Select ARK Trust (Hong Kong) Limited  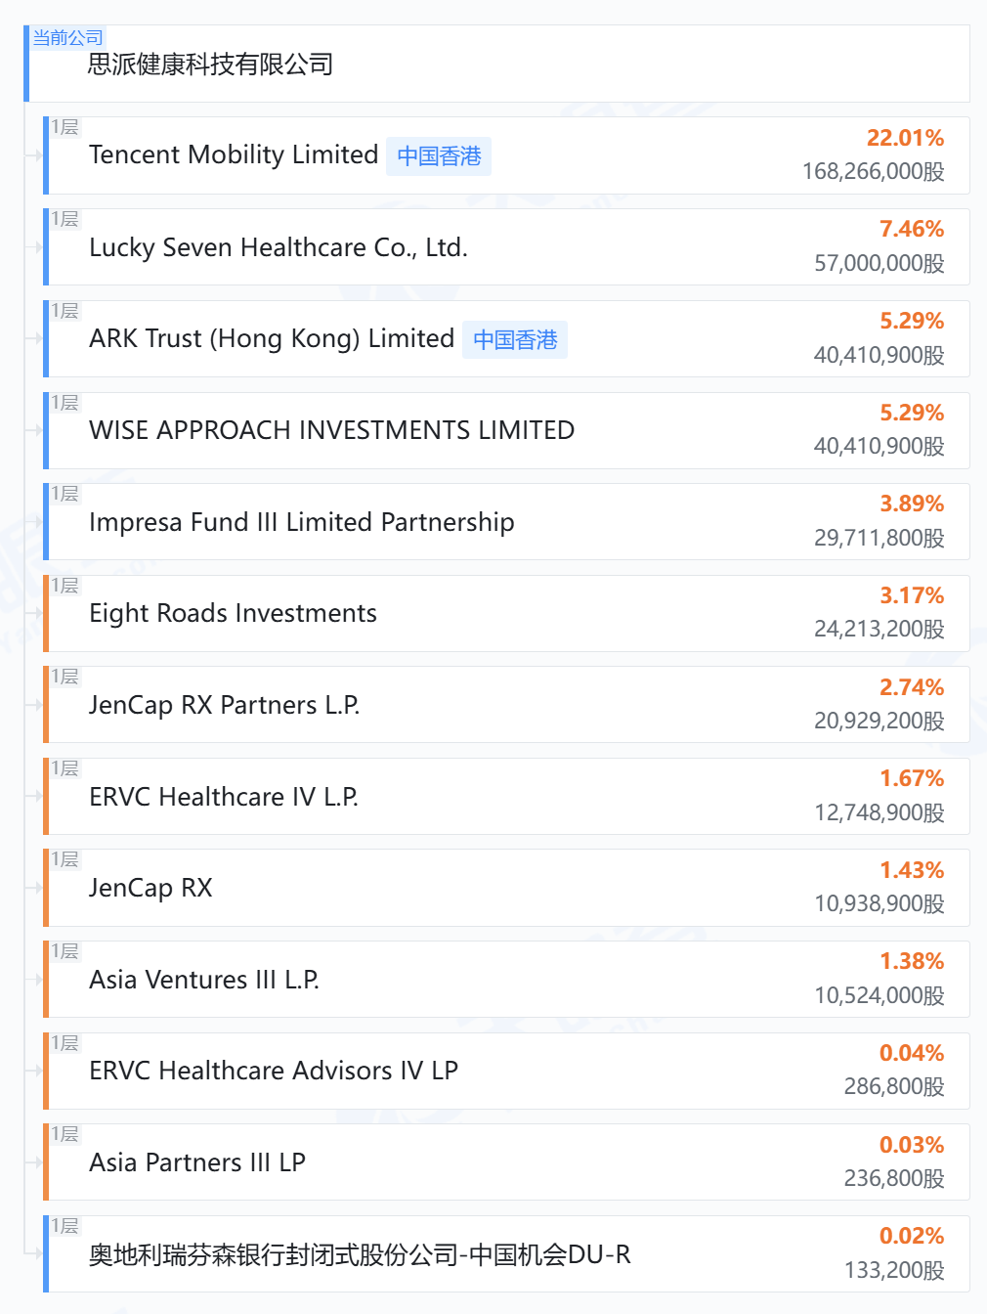point(271,339)
